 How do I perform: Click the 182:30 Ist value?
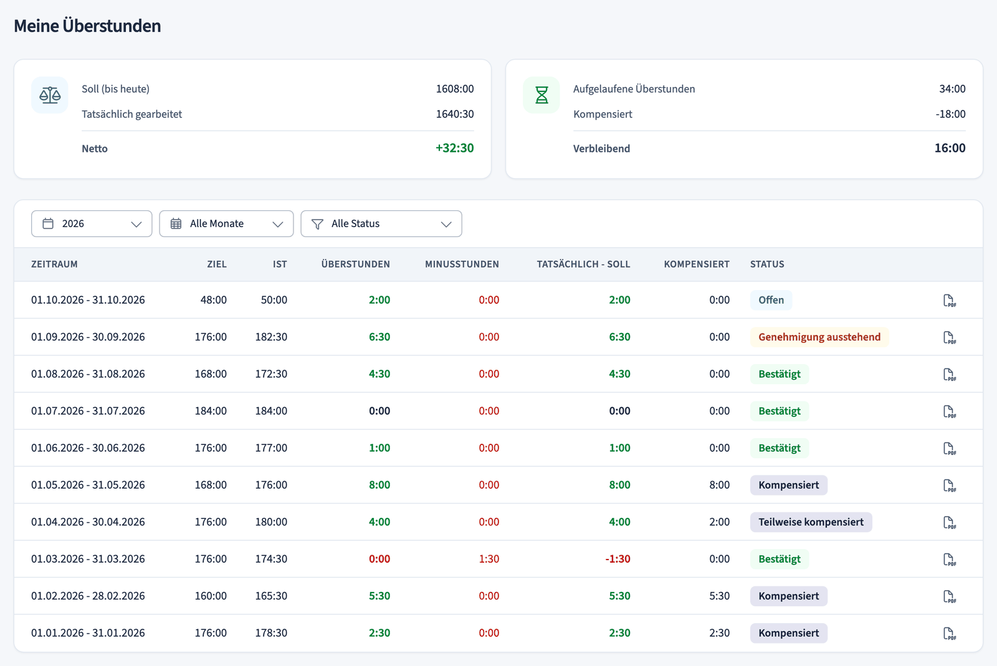pos(271,337)
